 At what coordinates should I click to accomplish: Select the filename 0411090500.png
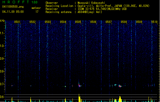click(x=13, y=7)
